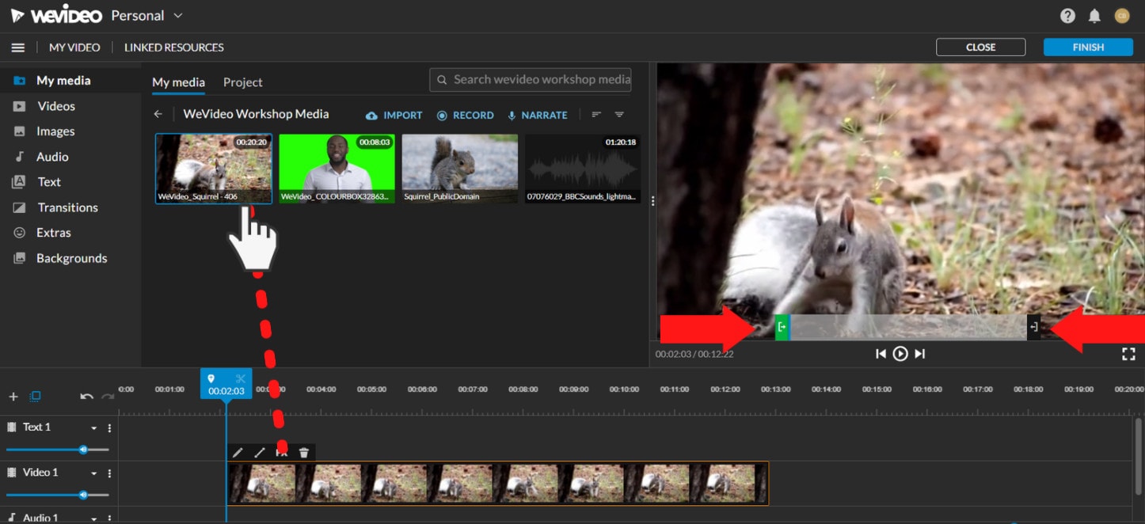View notifications bell
This screenshot has height=524, width=1145.
click(1094, 16)
